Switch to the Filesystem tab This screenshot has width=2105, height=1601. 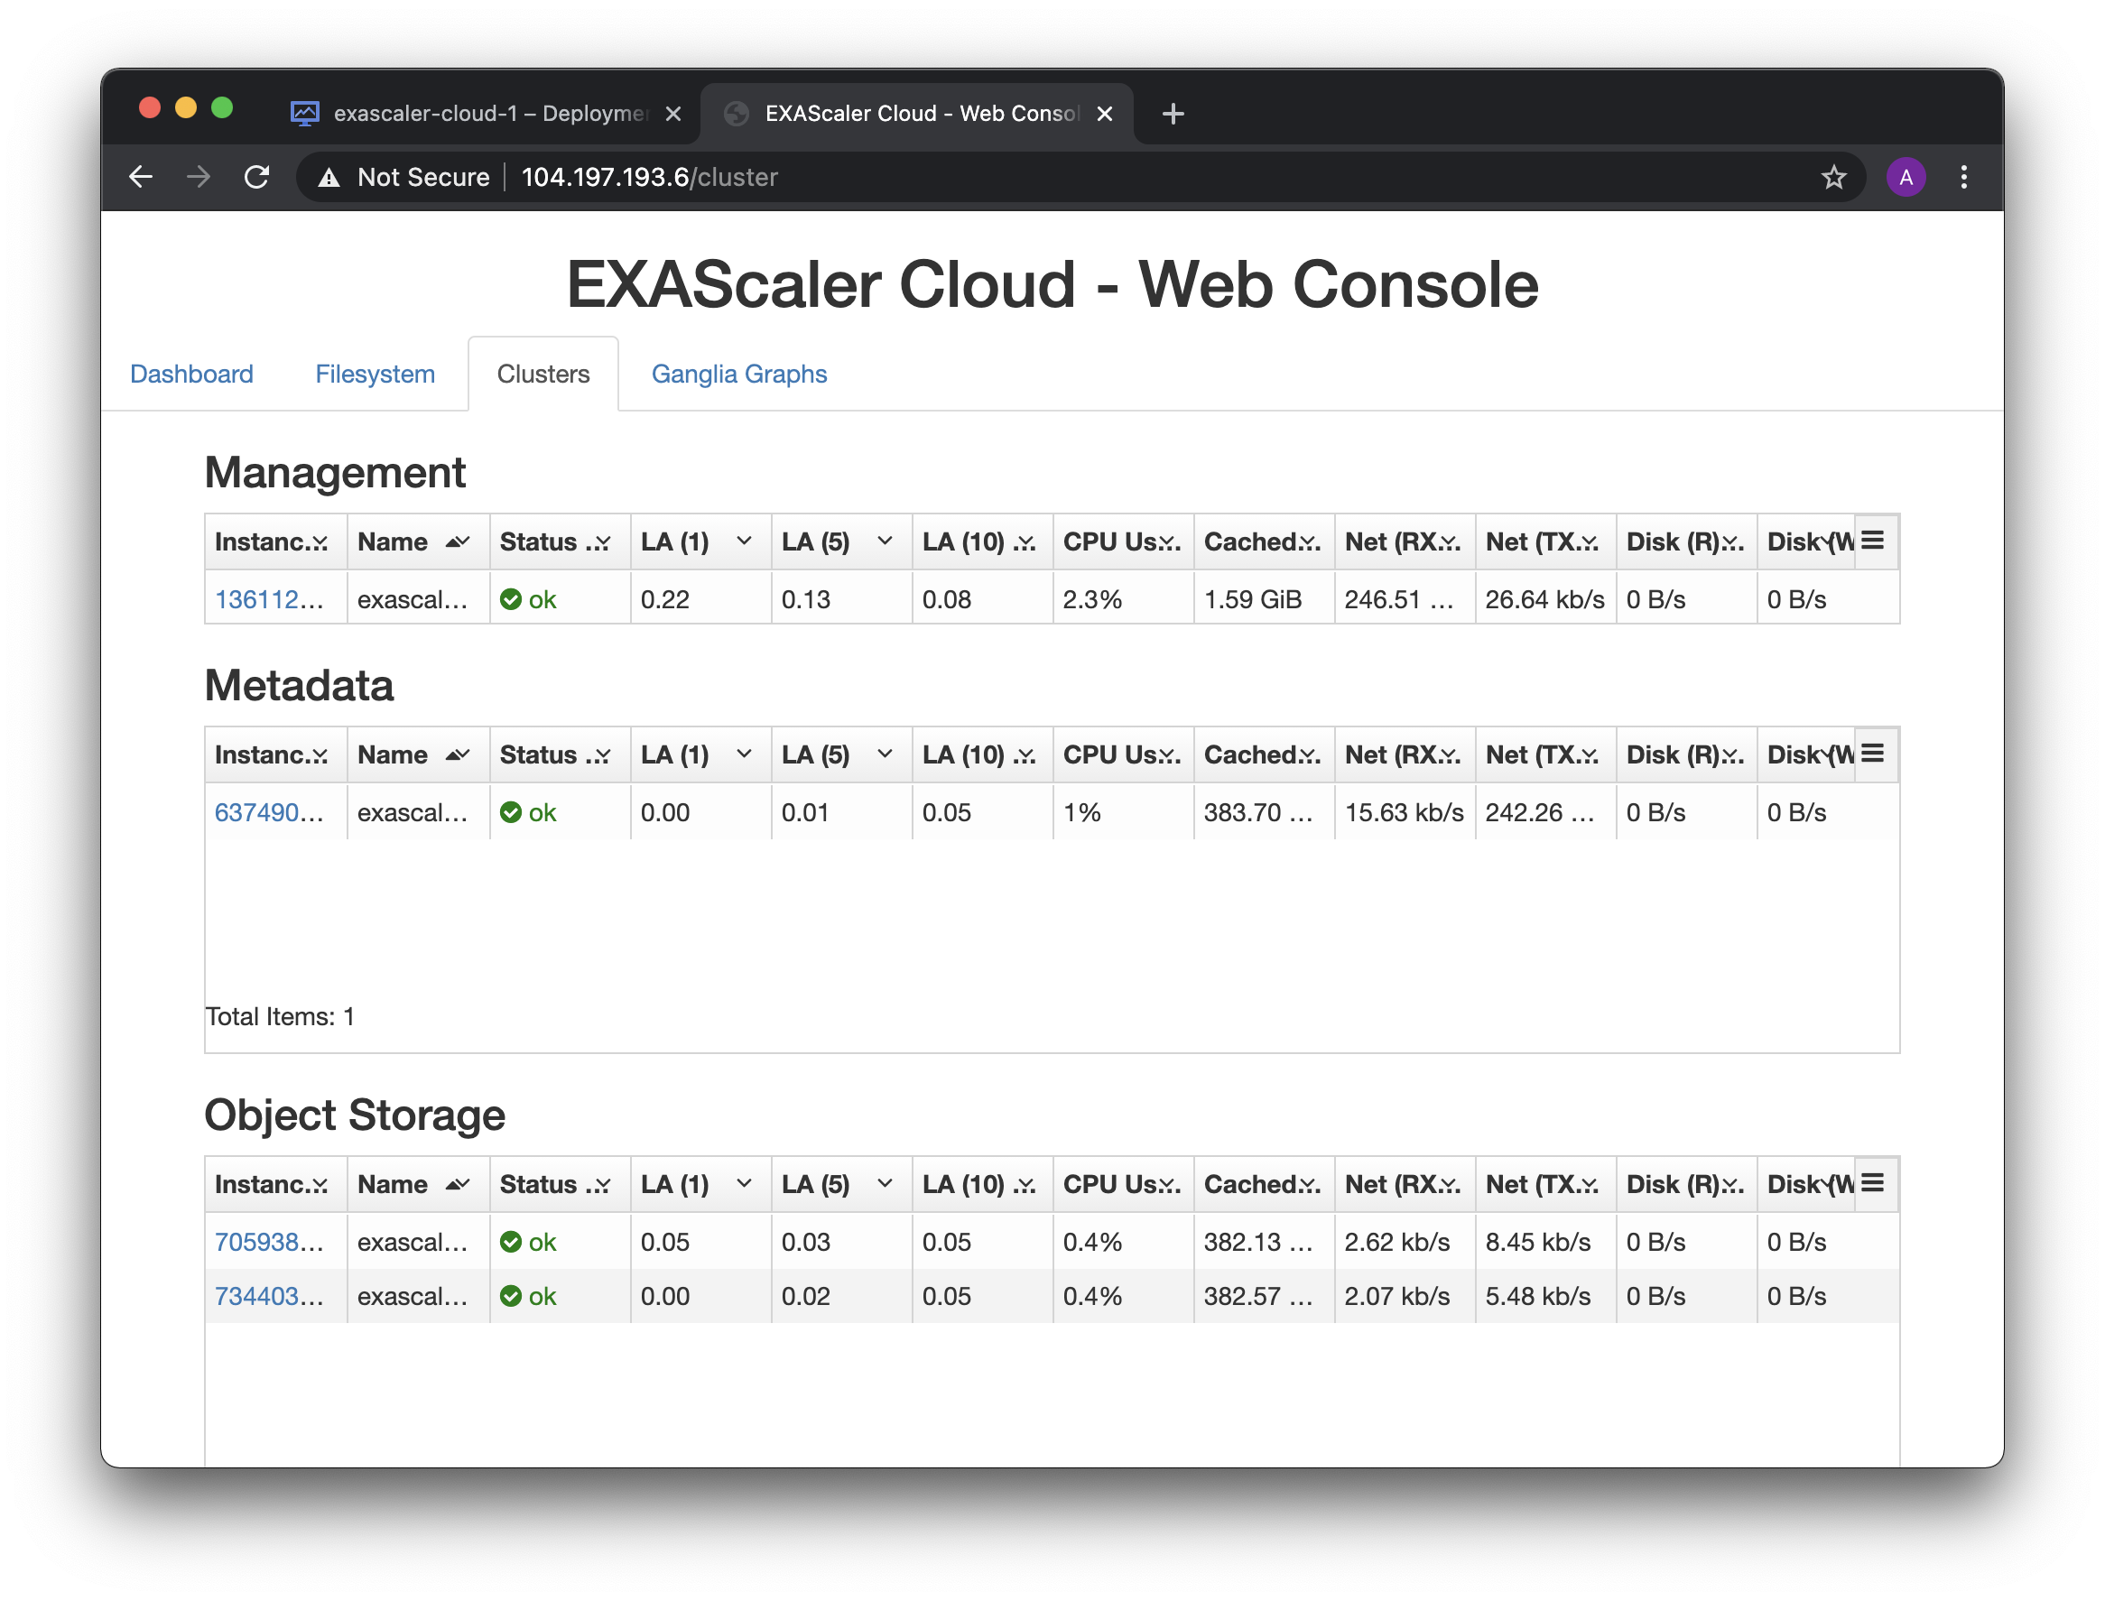click(375, 375)
